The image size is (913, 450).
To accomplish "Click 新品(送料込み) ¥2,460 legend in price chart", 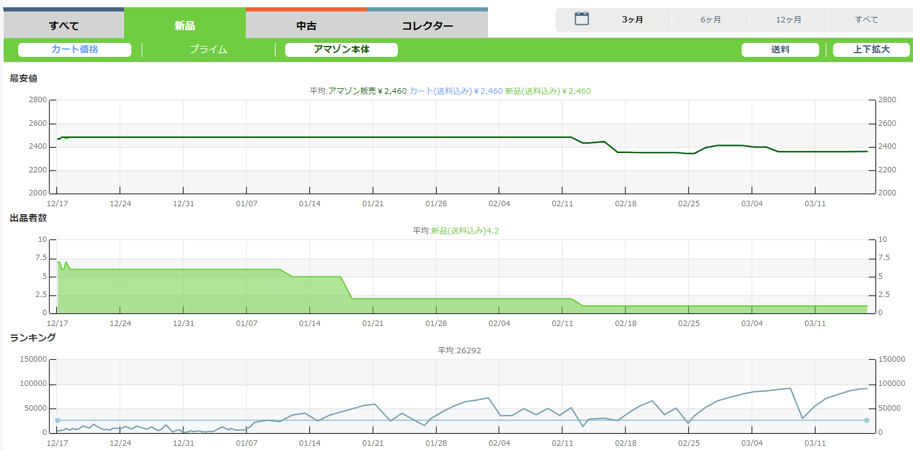I will [548, 91].
